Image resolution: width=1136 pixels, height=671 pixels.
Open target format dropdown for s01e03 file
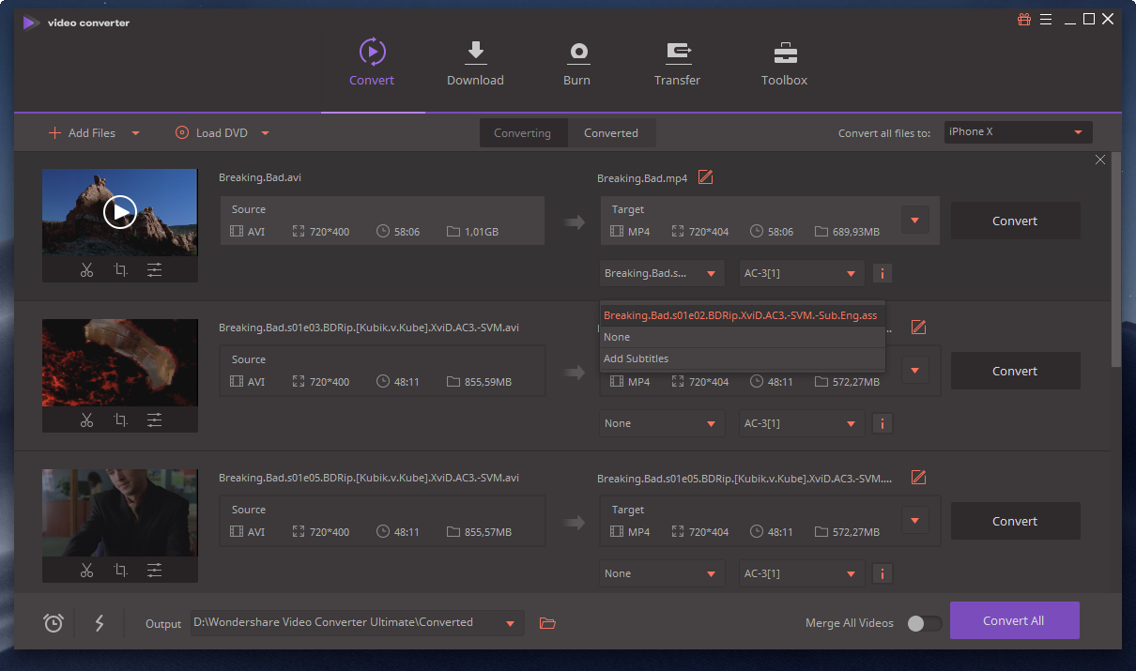tap(914, 372)
